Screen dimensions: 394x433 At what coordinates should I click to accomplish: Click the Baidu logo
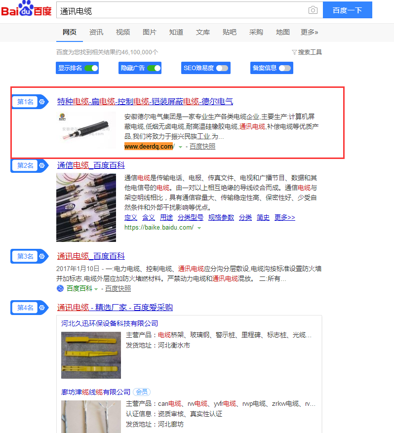pyautogui.click(x=26, y=9)
